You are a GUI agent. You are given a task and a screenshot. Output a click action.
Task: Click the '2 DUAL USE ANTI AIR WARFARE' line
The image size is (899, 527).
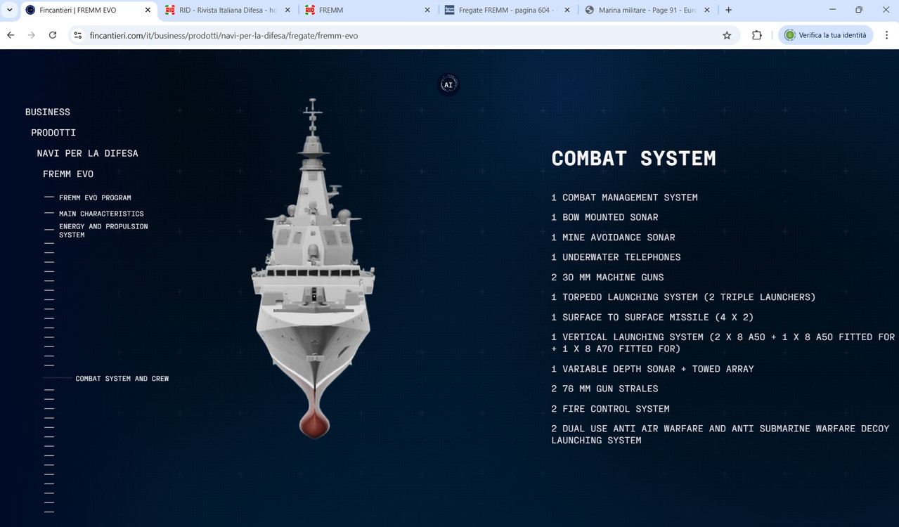pyautogui.click(x=720, y=434)
